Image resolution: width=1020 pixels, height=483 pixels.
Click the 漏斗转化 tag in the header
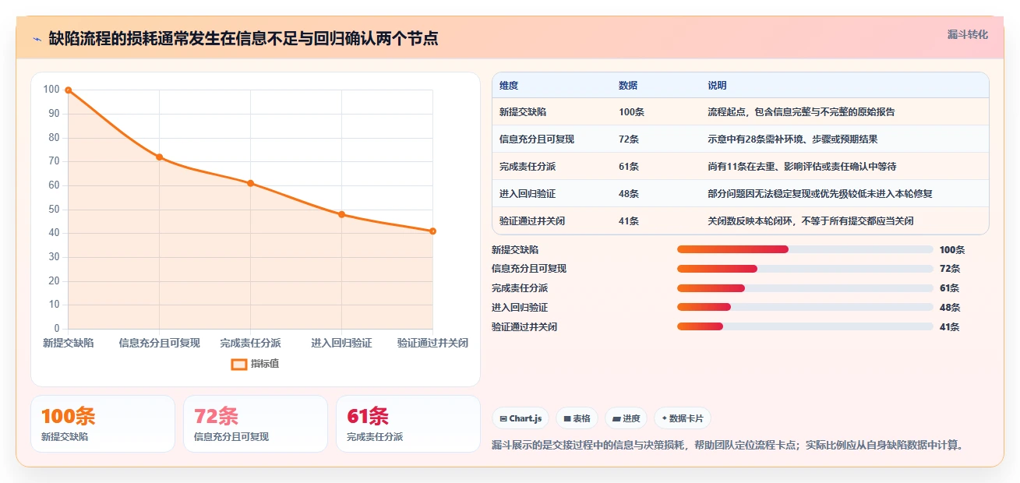(x=967, y=35)
